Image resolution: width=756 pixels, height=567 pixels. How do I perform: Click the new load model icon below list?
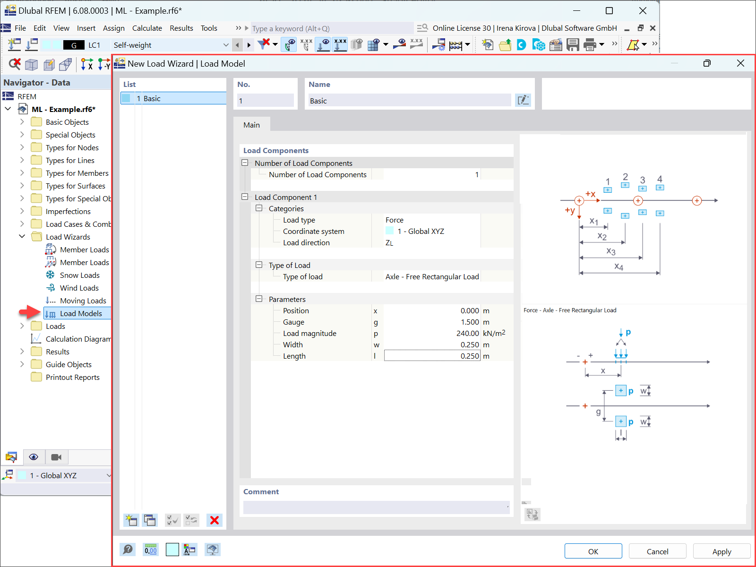click(131, 520)
